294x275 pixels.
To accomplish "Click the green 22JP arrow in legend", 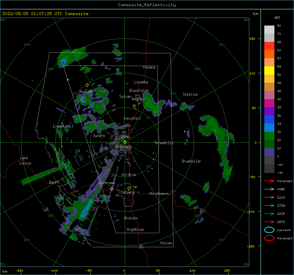I will tap(269, 214).
